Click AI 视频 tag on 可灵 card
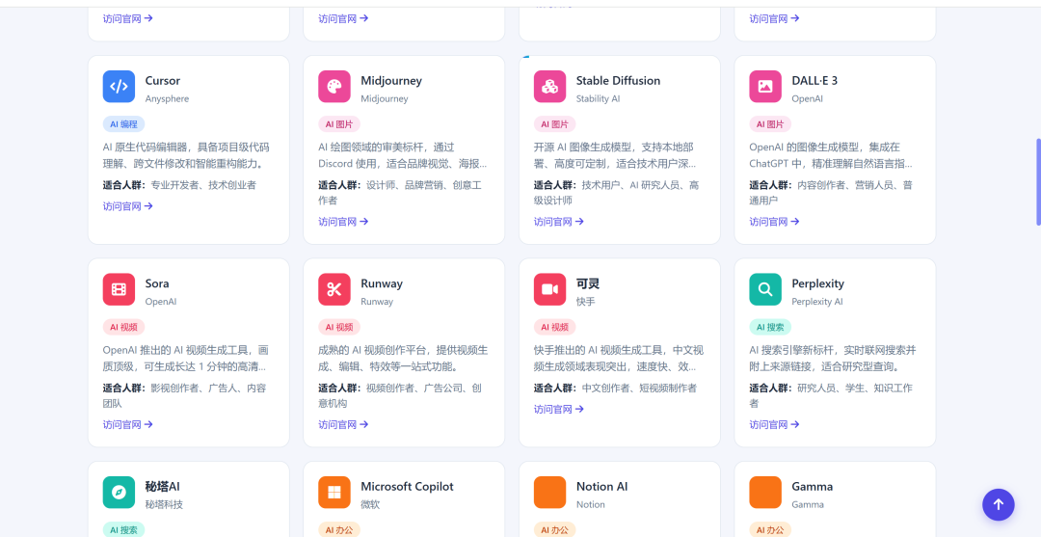The height and width of the screenshot is (537, 1041). pos(554,327)
